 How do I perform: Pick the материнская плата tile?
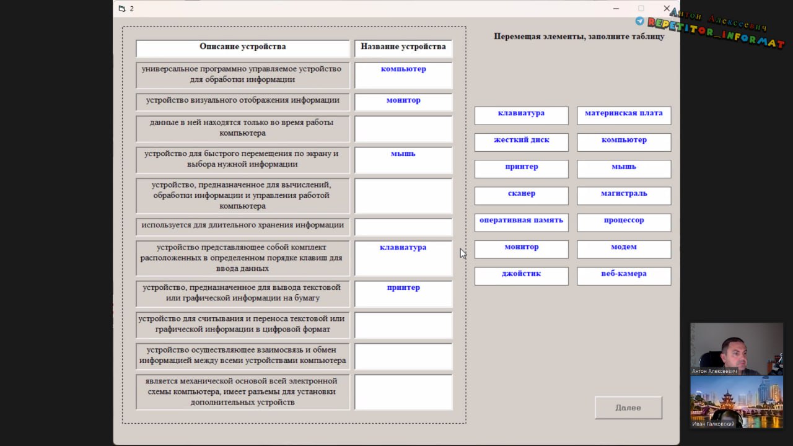coord(624,116)
